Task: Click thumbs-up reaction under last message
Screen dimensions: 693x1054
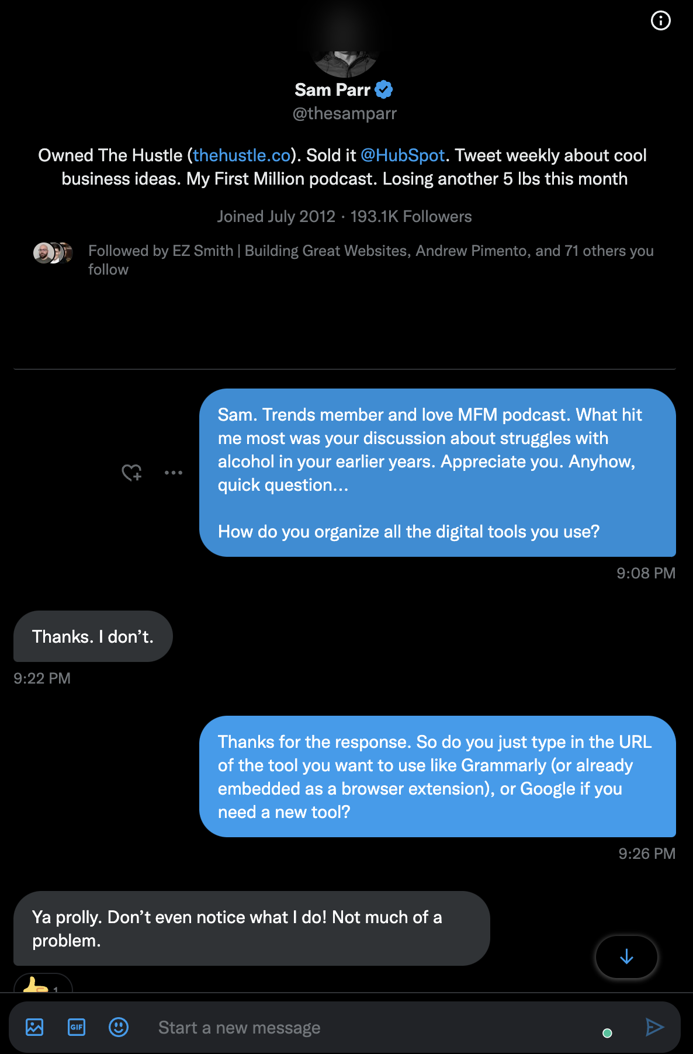Action: [43, 985]
